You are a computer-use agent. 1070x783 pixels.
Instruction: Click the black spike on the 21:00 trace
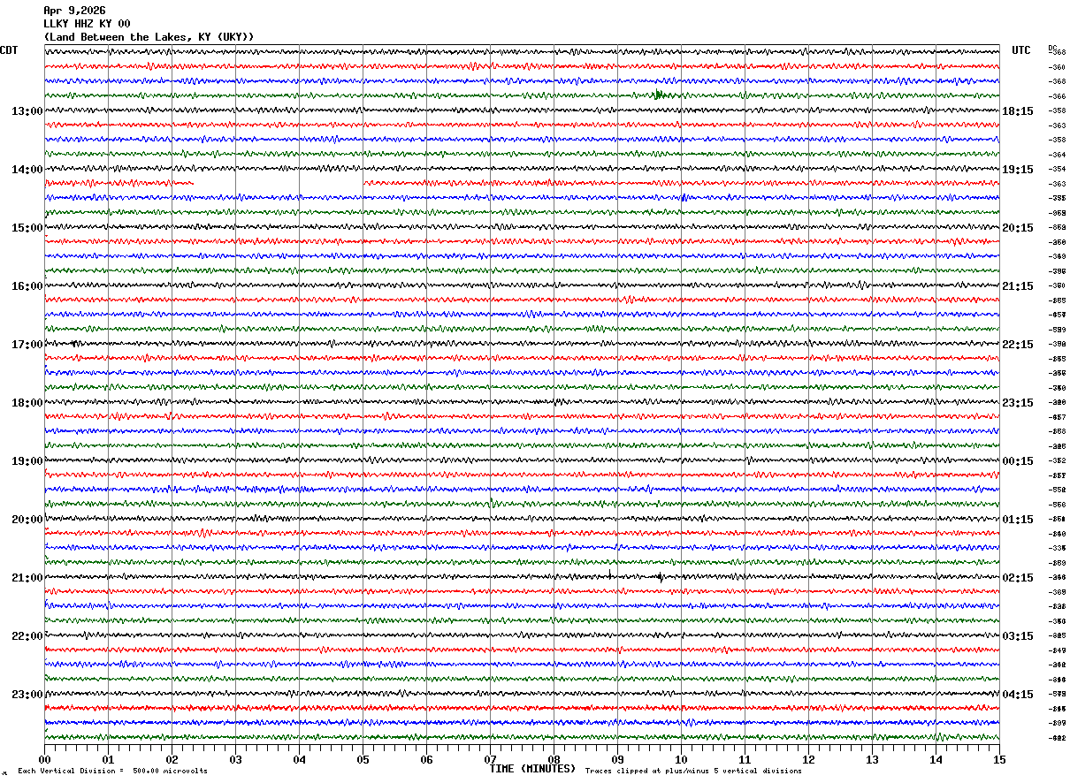coord(661,577)
